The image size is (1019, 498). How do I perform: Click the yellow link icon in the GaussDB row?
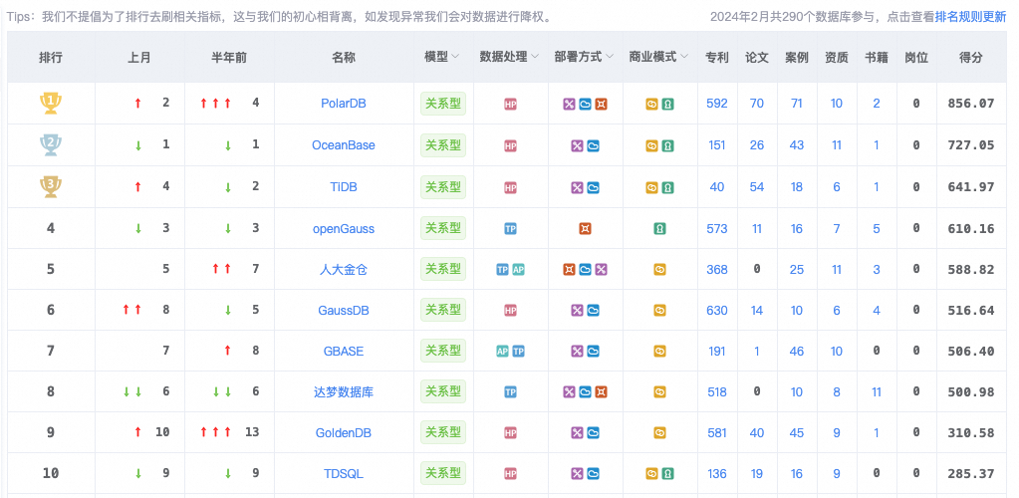click(659, 311)
